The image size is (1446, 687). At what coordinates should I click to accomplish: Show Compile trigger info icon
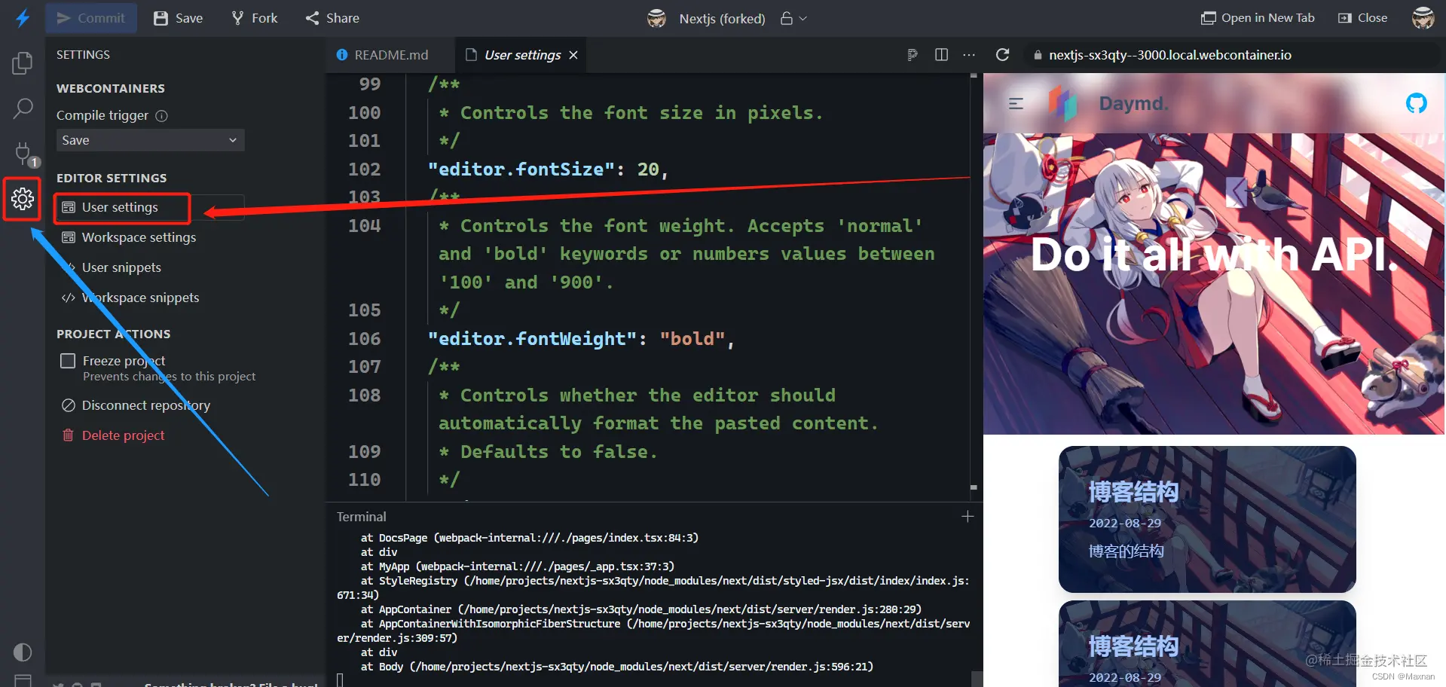pyautogui.click(x=161, y=116)
